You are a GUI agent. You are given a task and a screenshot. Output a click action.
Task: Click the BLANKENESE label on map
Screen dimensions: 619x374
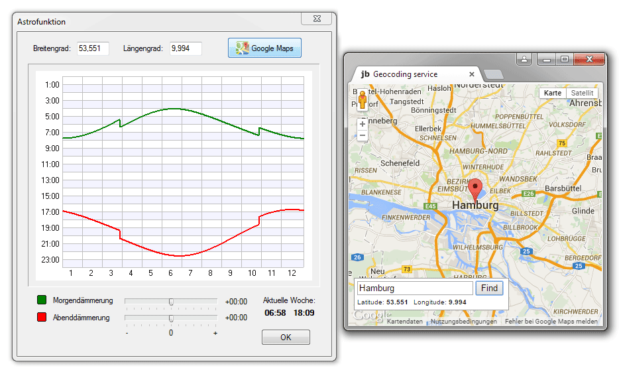click(x=381, y=192)
